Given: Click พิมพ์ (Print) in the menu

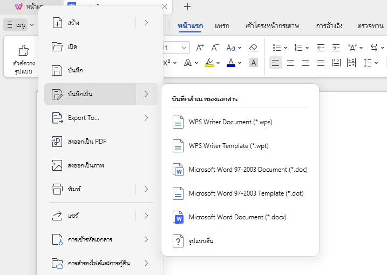Looking at the screenshot, I should 90,189.
